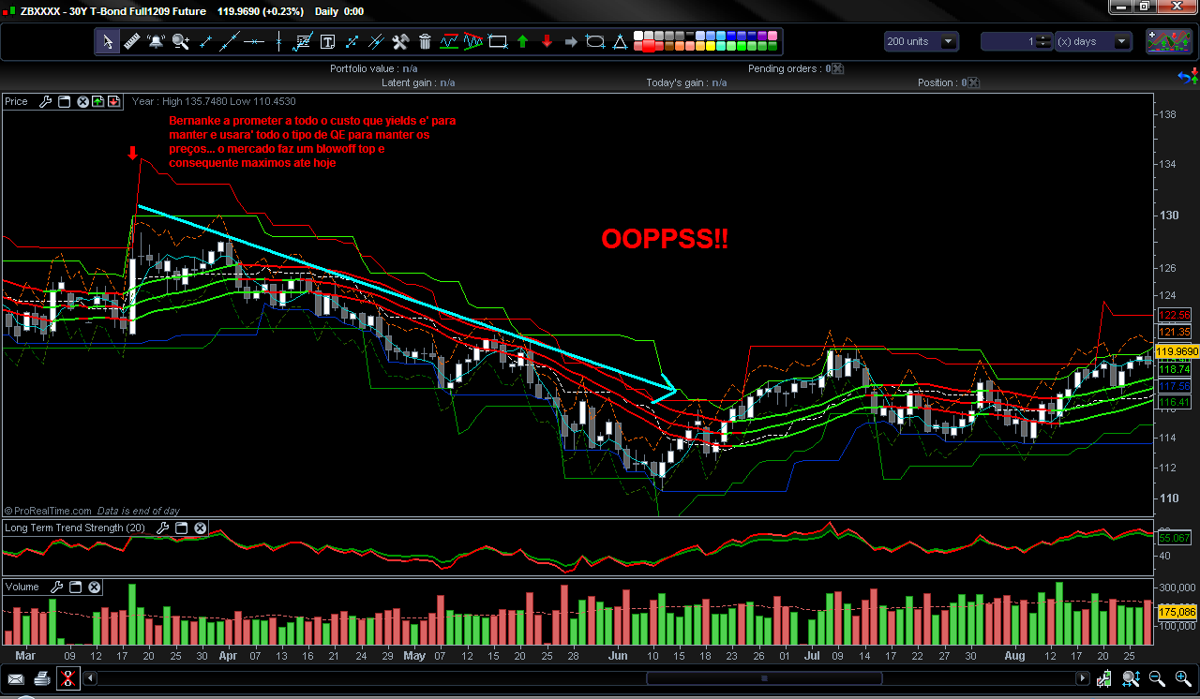The width and height of the screenshot is (1200, 699).
Task: Click the horizontal scrollbar thumb
Action: click(764, 678)
